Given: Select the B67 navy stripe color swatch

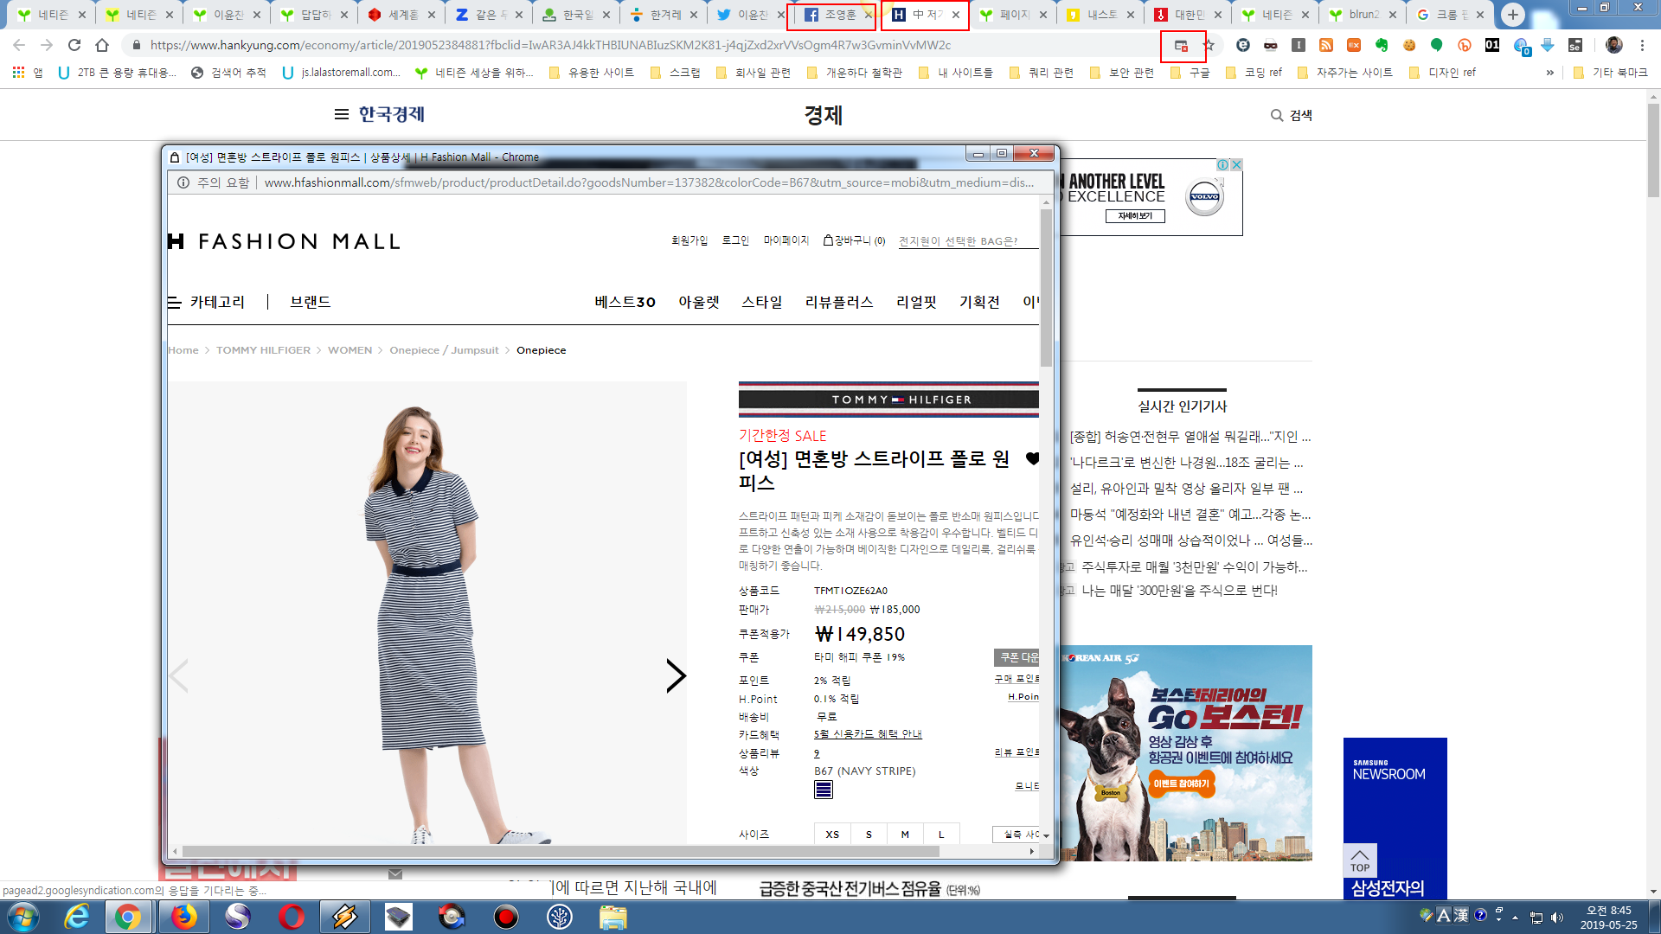Looking at the screenshot, I should coord(824,790).
